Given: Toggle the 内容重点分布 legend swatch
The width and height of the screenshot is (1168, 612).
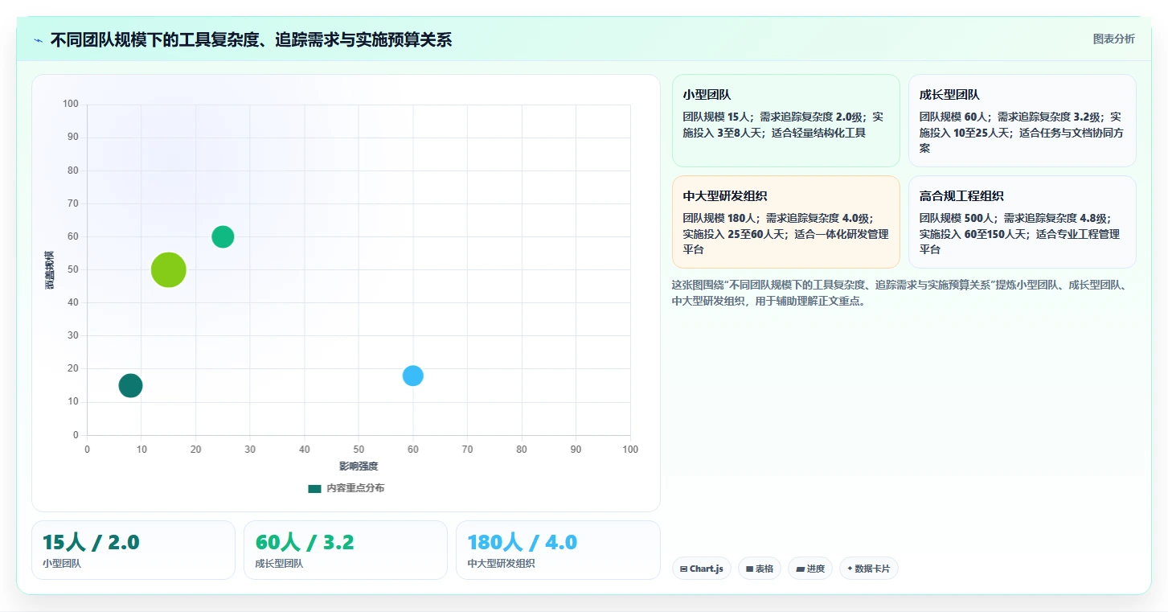Looking at the screenshot, I should [314, 488].
